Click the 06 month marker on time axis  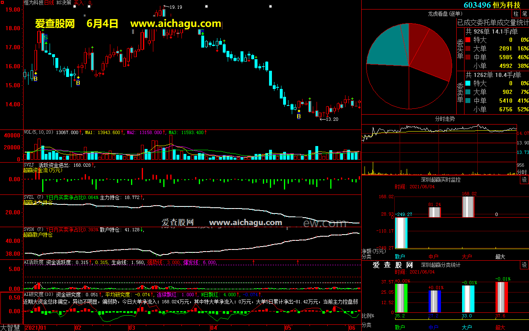click(353, 328)
